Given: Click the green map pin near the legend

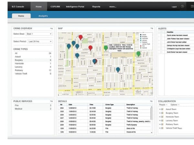Looking at the screenshot, I should pyautogui.click(x=139, y=53).
